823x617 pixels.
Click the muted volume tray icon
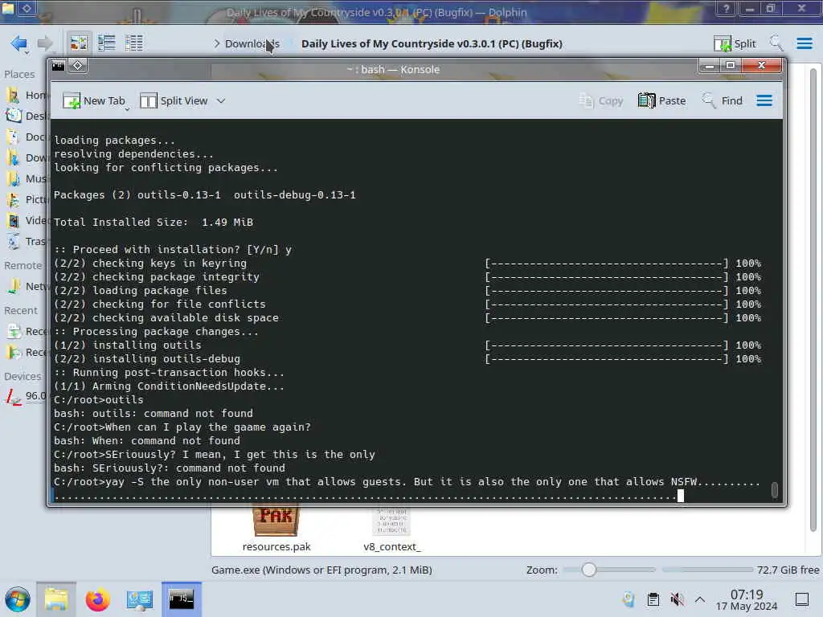tap(677, 599)
